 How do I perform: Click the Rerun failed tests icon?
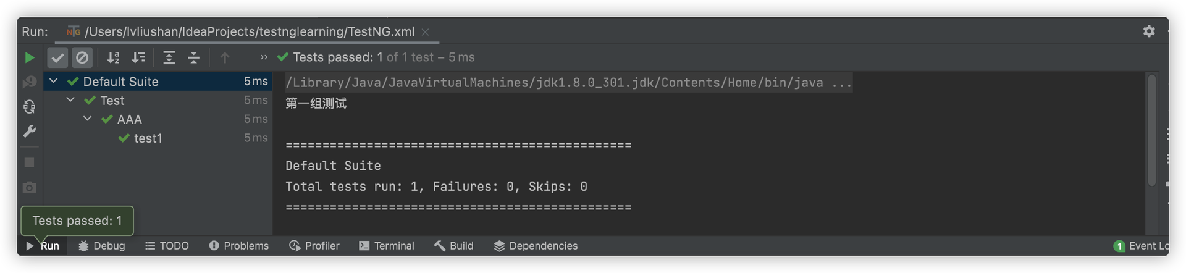(x=29, y=82)
